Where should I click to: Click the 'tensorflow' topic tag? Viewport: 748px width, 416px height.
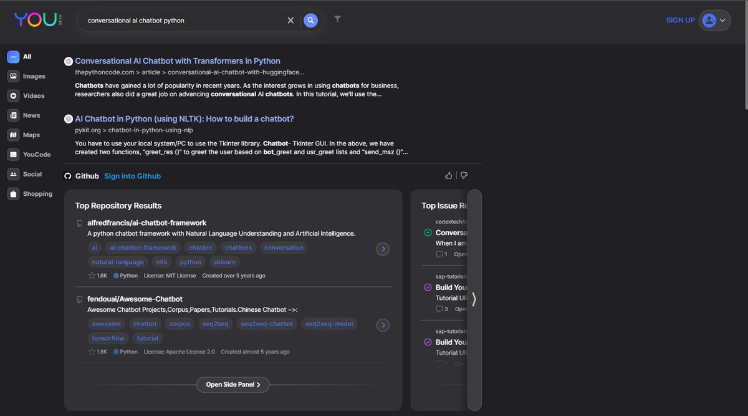108,339
